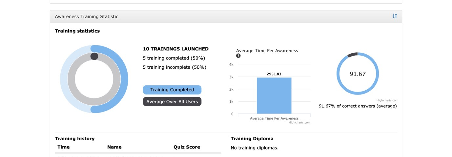Click the 5 training completed (50%) line
Viewport: 452px width, 157px height.
tap(174, 58)
